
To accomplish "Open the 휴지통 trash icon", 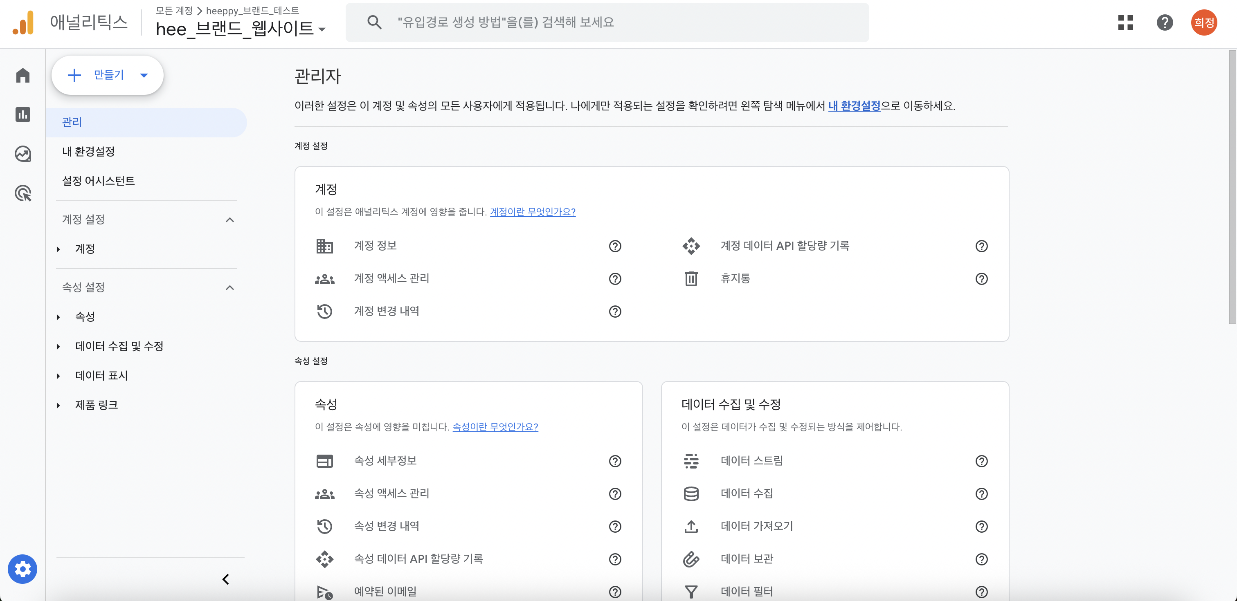I will pos(691,279).
